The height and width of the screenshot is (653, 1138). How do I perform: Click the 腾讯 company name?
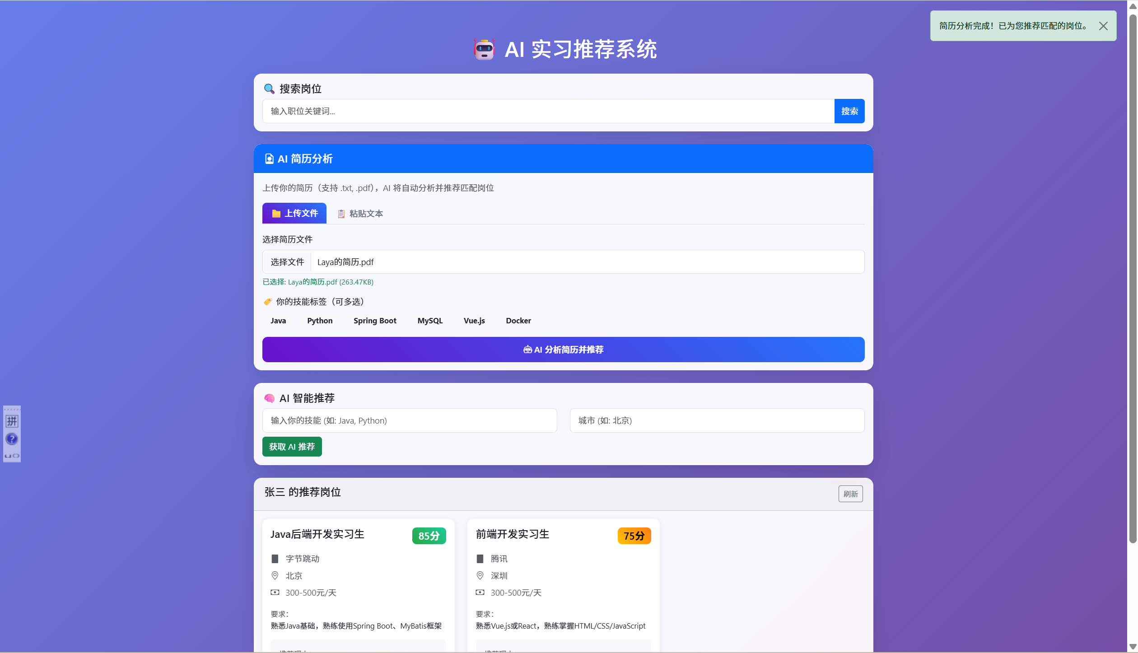point(499,559)
